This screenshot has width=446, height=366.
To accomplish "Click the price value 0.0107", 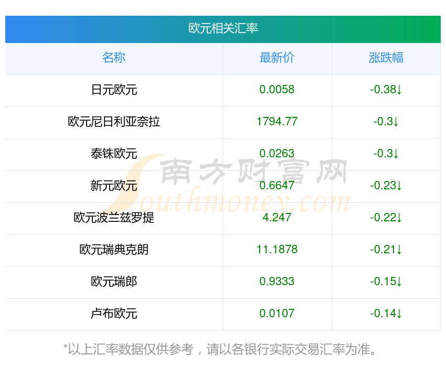I will (277, 314).
